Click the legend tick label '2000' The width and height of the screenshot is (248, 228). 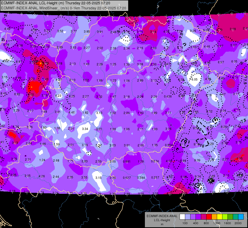pos(238,223)
